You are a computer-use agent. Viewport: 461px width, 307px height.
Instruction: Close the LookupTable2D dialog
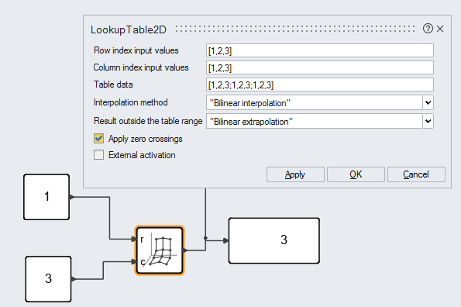[440, 29]
